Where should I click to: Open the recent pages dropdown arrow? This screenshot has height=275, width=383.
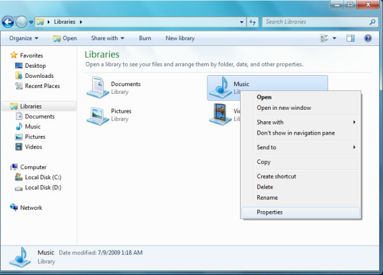(31, 22)
